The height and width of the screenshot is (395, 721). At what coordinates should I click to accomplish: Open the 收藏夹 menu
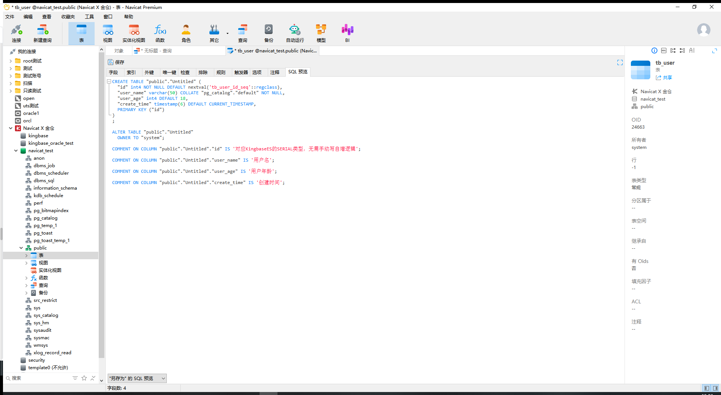click(68, 16)
